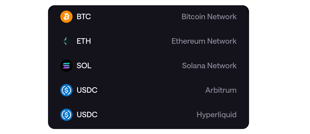The height and width of the screenshot is (134, 310).
Task: Choose the USDC on Arbitrum row
Action: (x=148, y=90)
